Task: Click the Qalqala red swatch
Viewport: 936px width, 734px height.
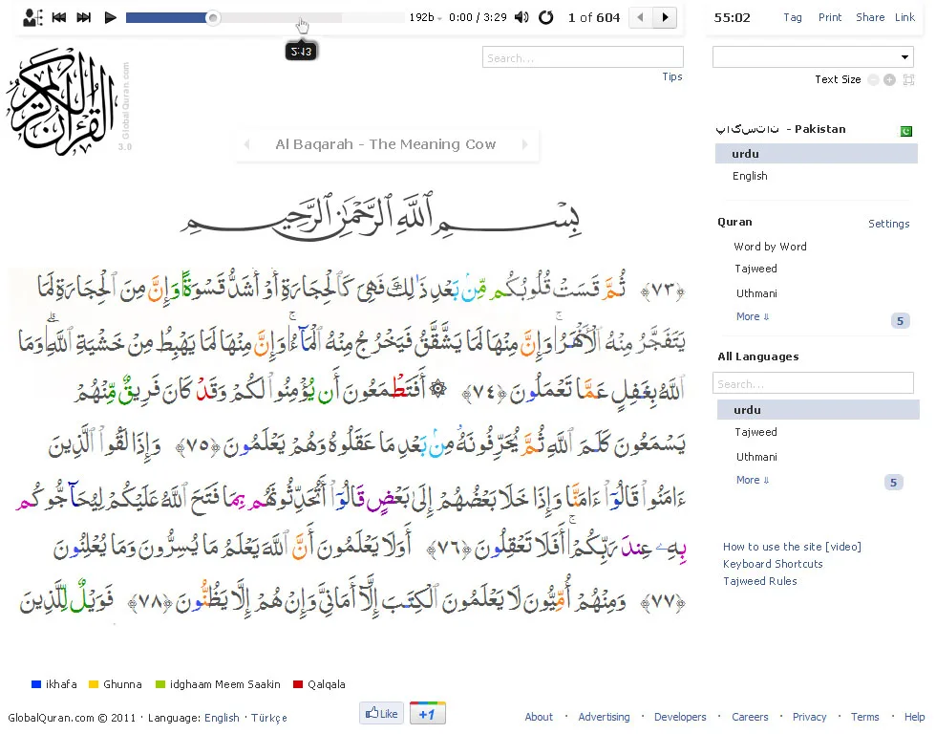Action: tap(298, 684)
